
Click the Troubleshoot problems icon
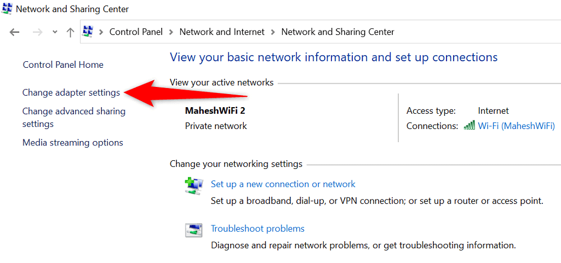click(193, 231)
